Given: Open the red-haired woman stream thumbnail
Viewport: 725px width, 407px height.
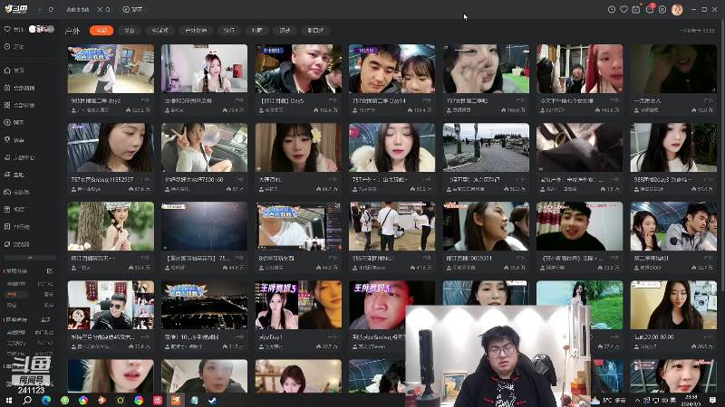Looking at the screenshot, I should click(579, 69).
